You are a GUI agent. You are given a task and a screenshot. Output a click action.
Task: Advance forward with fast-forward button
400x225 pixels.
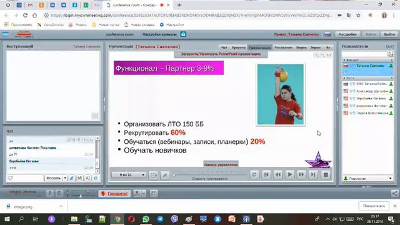point(301,175)
